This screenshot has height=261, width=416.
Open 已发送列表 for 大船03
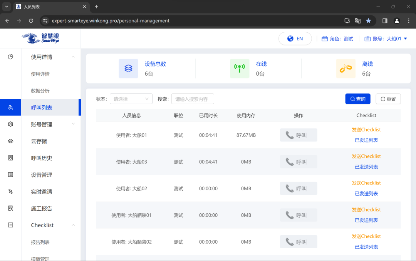point(366,167)
